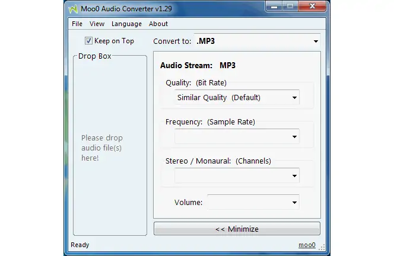Click the Drop Box area for audio files

pyautogui.click(x=110, y=146)
